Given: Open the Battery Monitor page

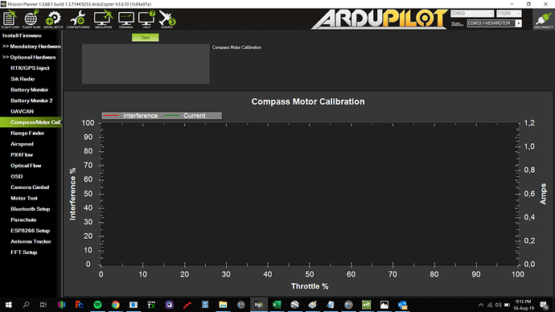Looking at the screenshot, I should coord(30,90).
